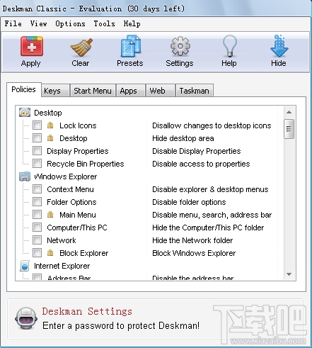
Task: Check the Computer/This PC checkbox
Action: click(x=37, y=228)
